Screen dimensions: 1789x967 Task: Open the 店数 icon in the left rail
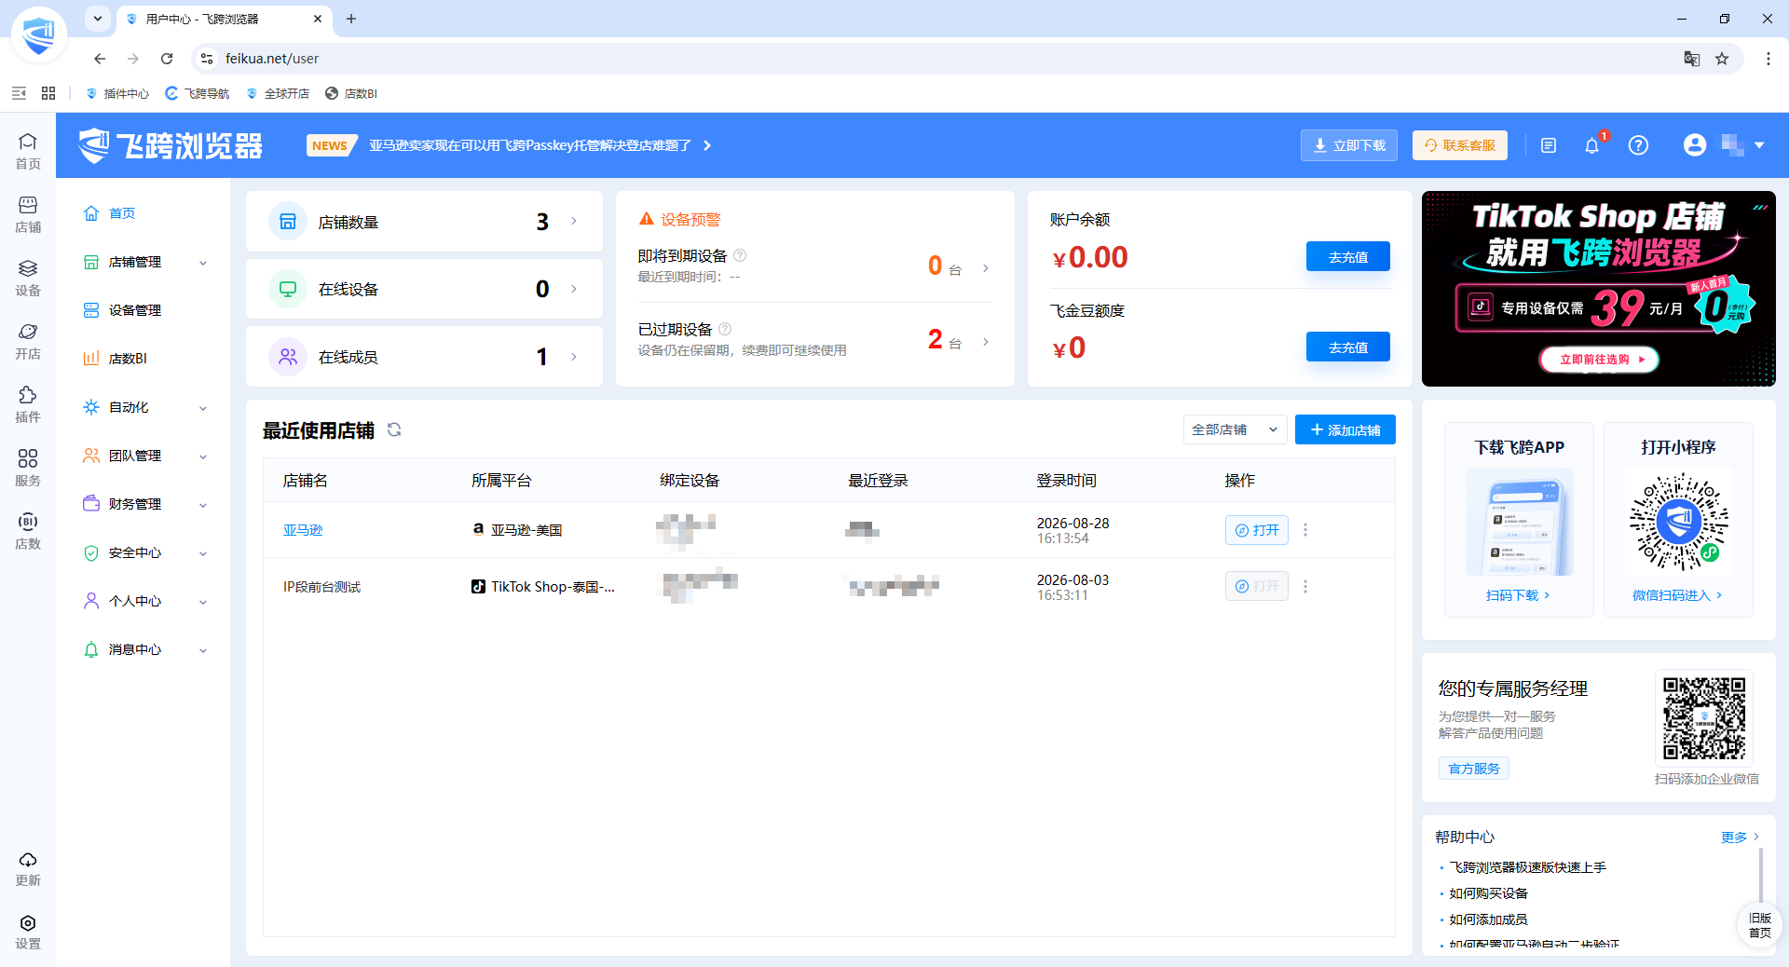(x=28, y=530)
